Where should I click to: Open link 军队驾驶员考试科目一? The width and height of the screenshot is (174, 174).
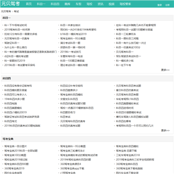(x=129, y=56)
